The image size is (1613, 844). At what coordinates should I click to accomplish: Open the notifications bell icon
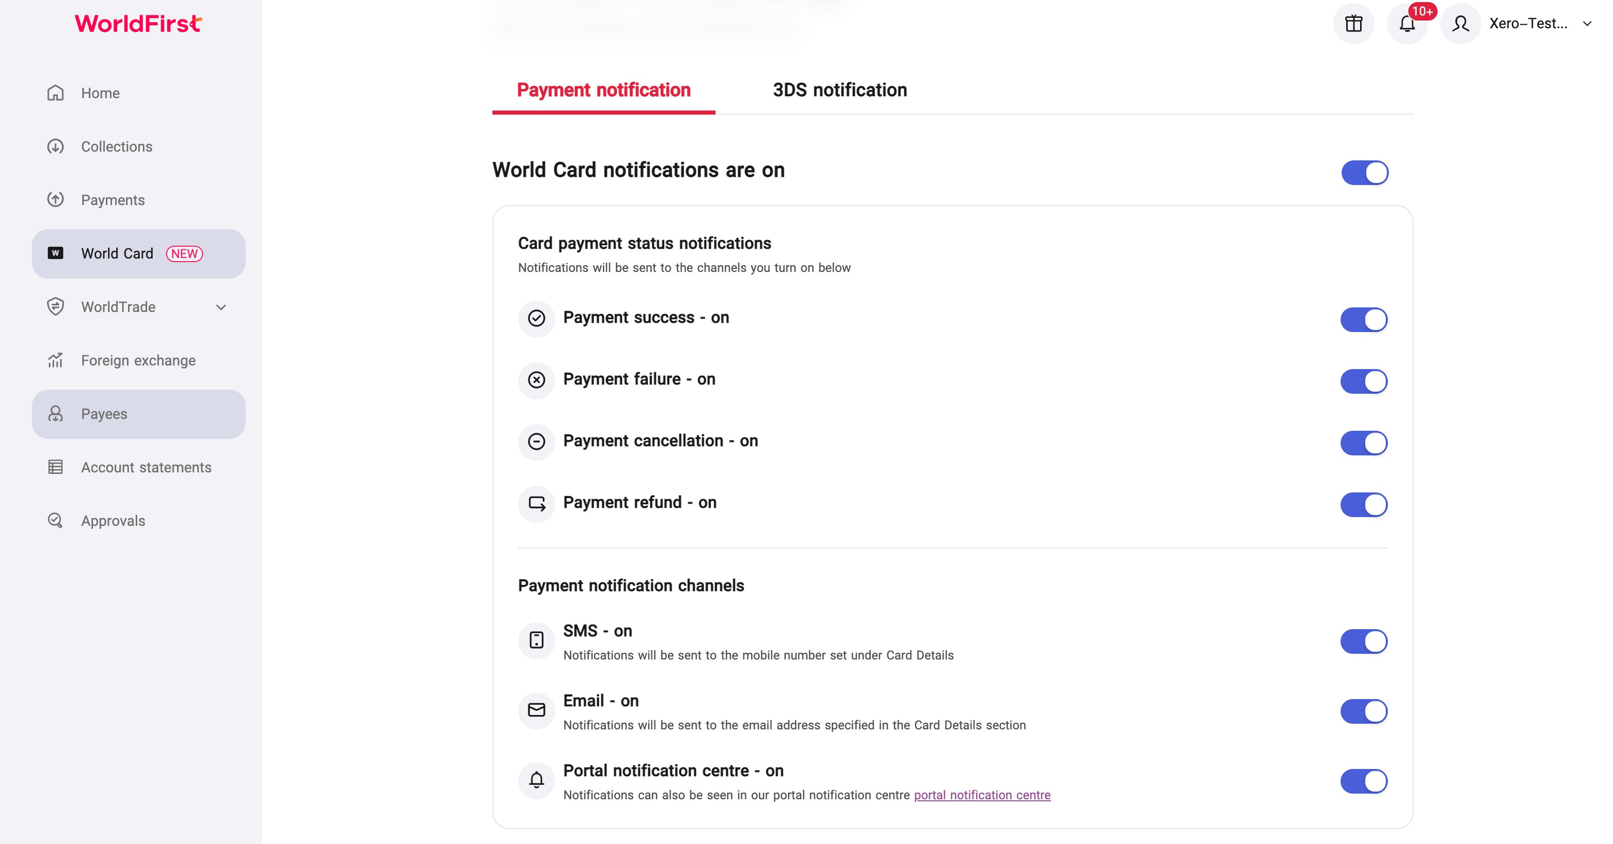1407,24
